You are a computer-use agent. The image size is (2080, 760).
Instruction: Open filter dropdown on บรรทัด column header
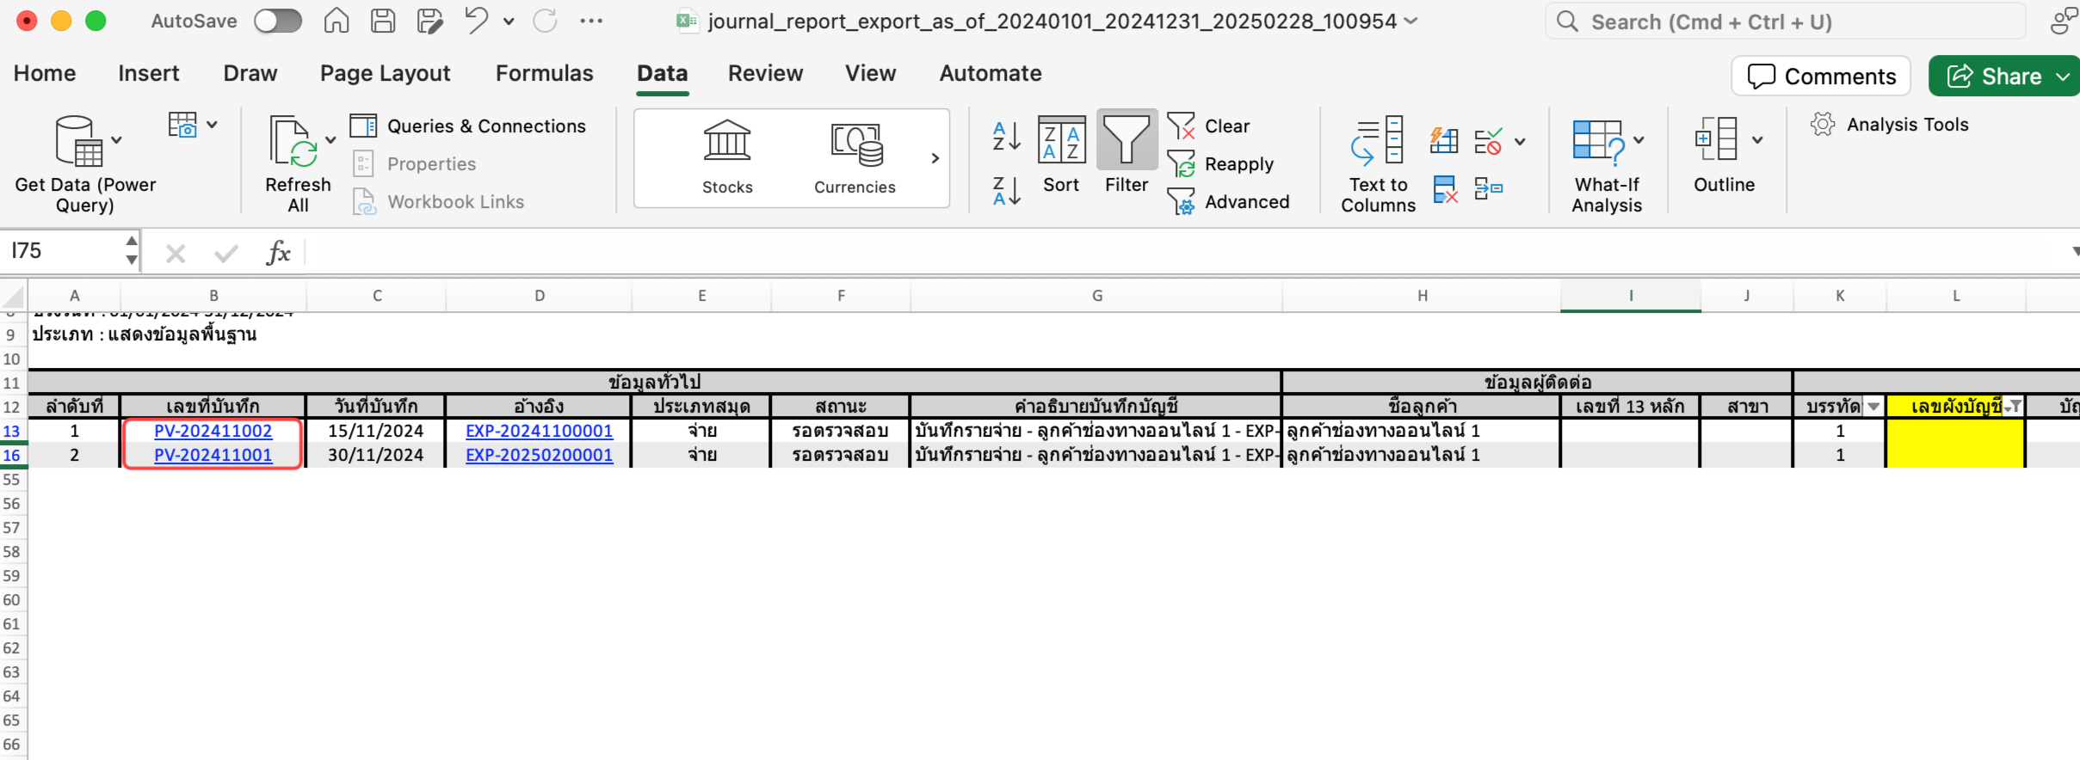point(1873,407)
